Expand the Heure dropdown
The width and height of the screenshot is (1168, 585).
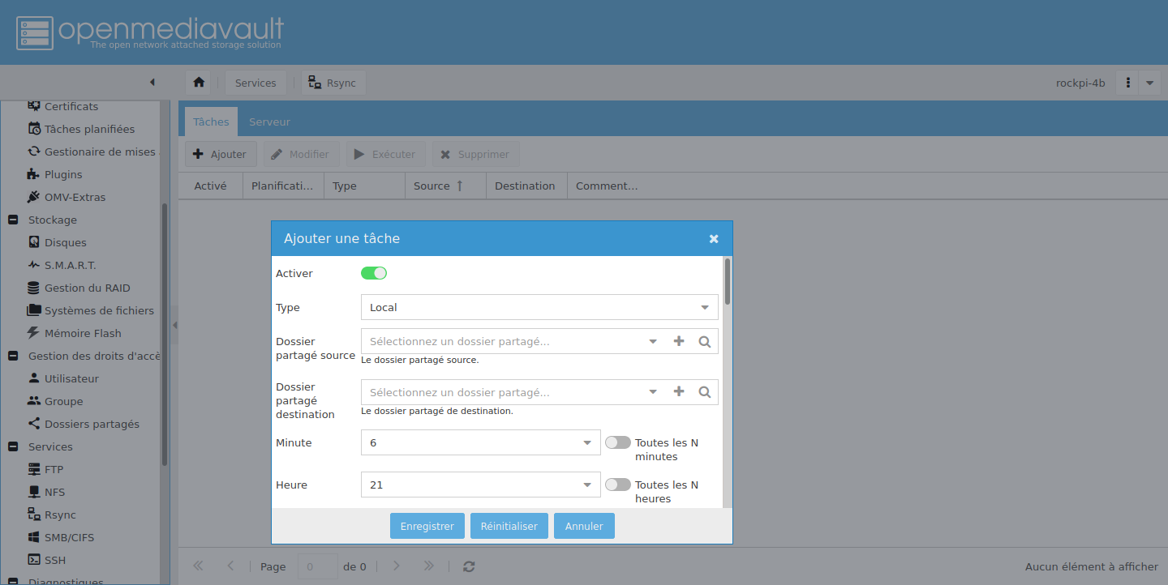(x=480, y=485)
